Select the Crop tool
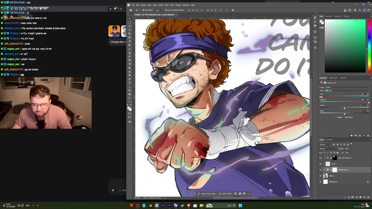This screenshot has height=209, width=372. (130, 34)
